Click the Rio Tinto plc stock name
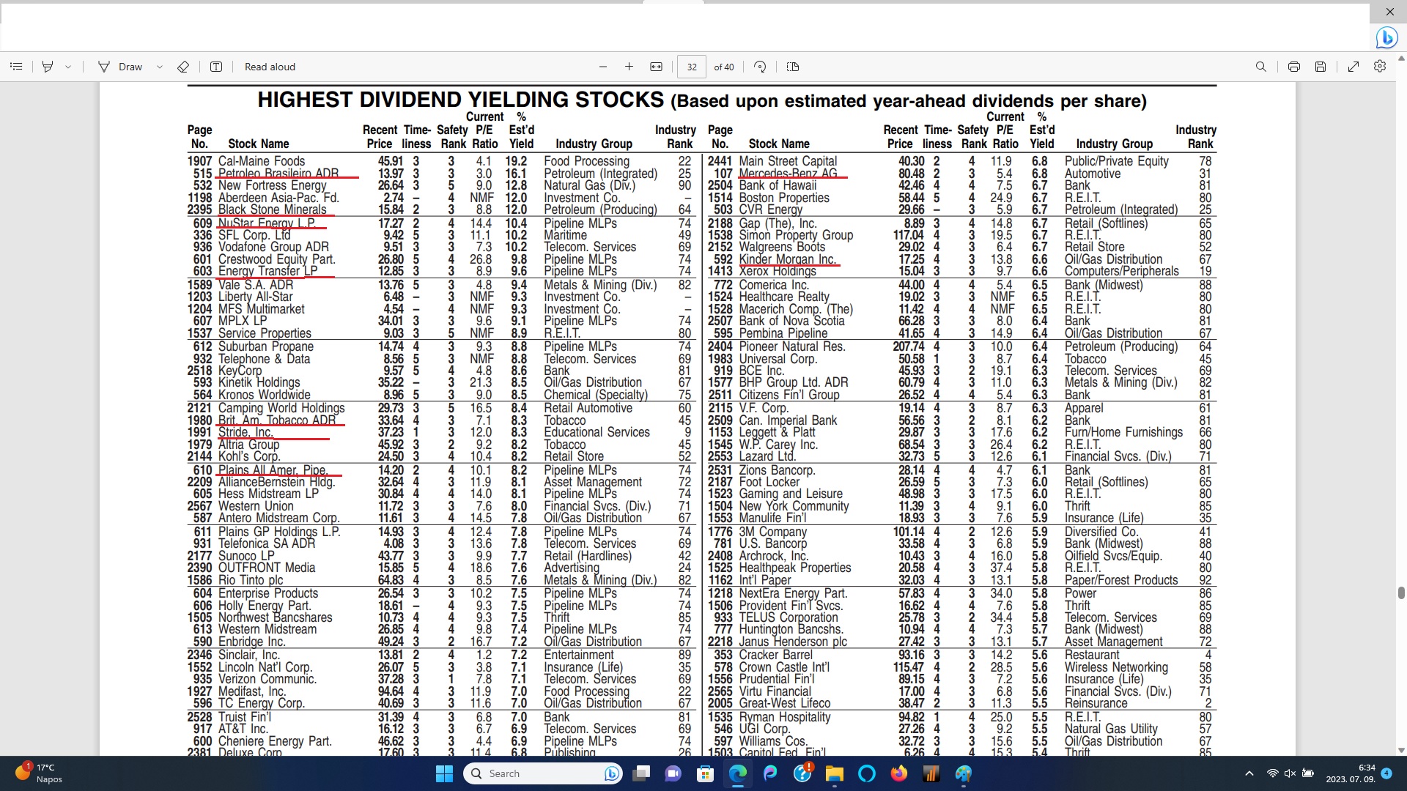Screen dimensions: 1407x791 pos(251,580)
